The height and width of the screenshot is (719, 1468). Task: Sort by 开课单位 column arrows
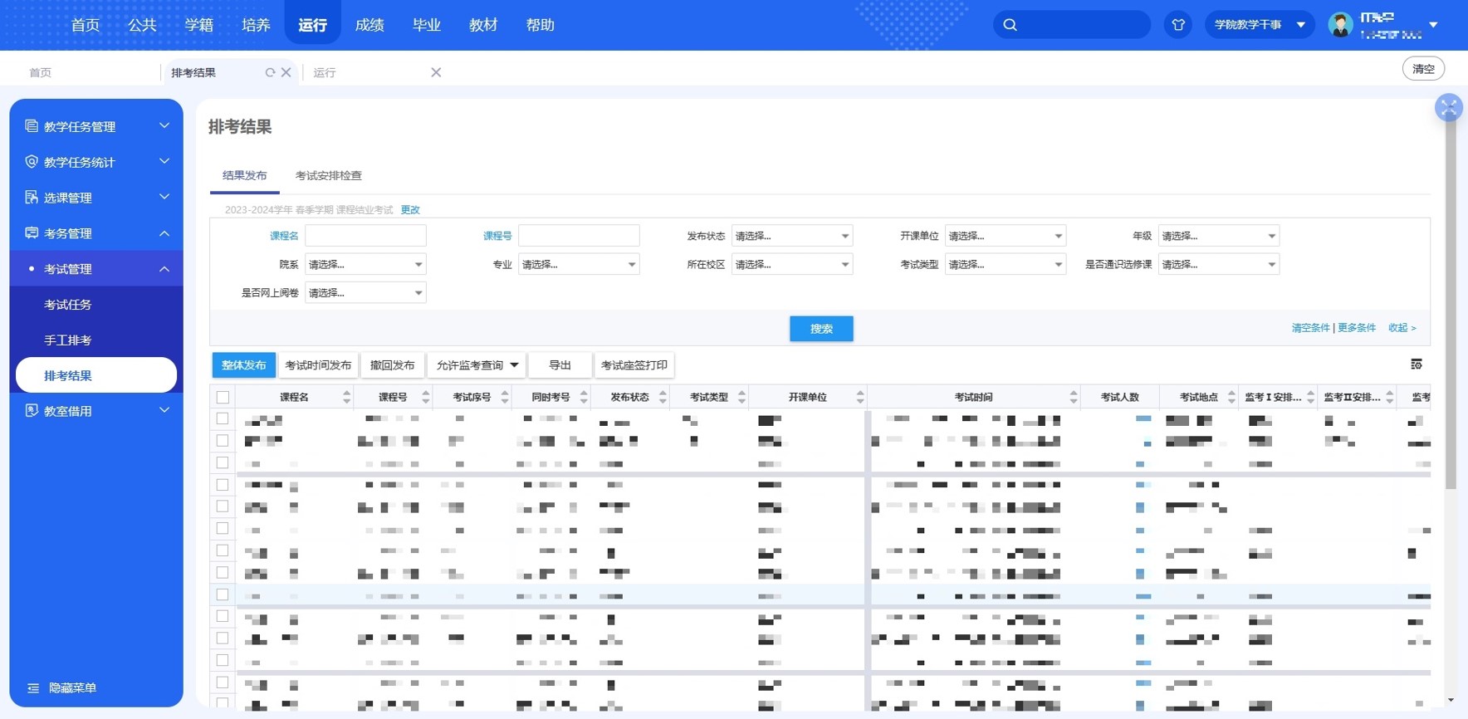point(860,398)
